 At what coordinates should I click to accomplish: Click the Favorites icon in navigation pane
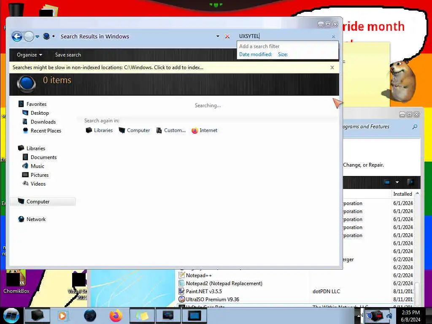21,104
